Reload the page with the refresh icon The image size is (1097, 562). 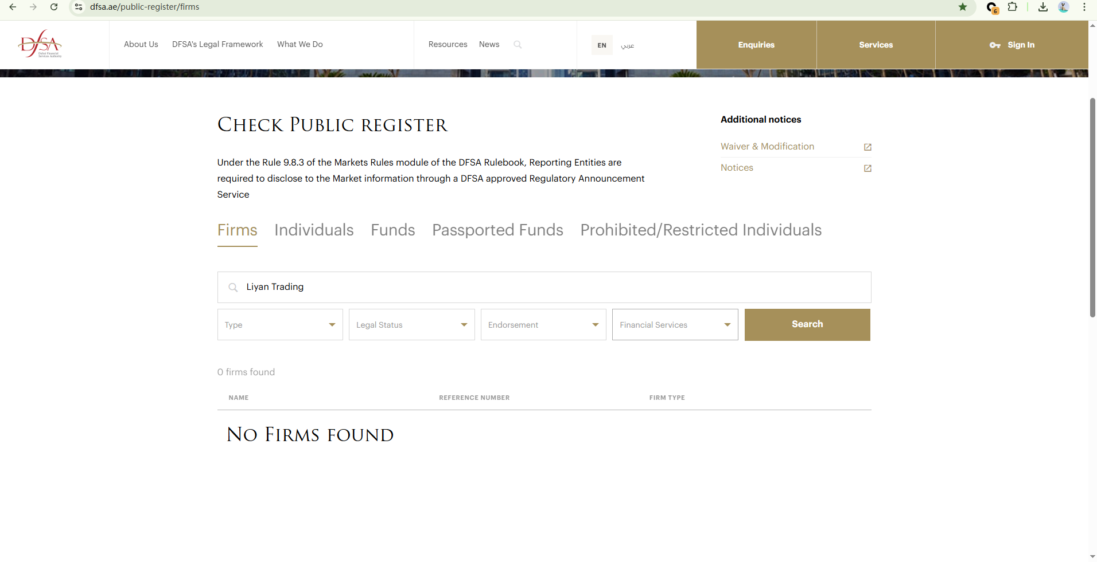click(x=54, y=7)
